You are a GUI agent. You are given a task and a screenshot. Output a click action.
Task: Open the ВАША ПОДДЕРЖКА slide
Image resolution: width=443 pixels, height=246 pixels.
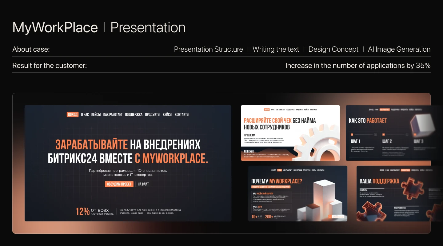[x=400, y=193]
